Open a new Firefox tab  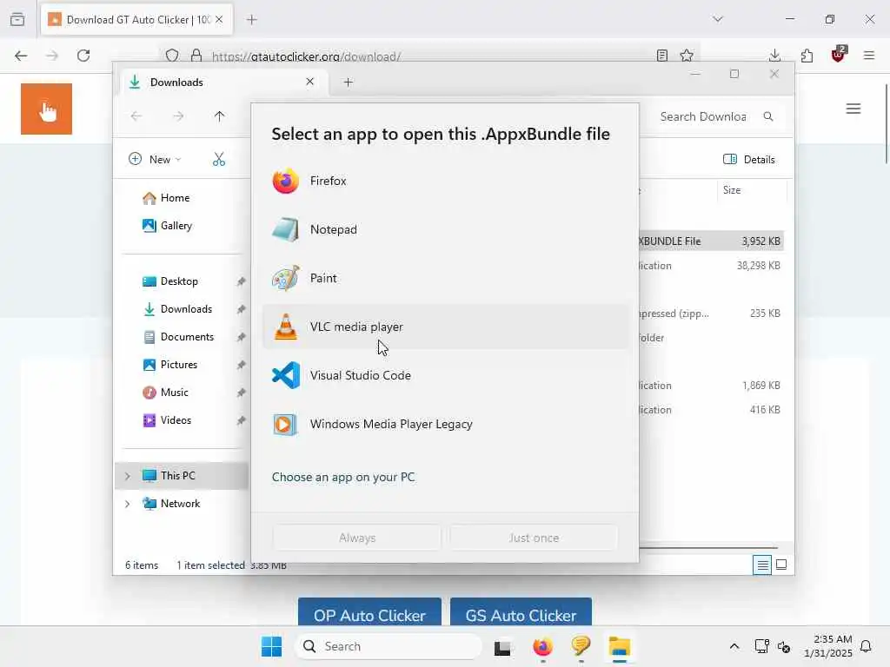point(252,20)
